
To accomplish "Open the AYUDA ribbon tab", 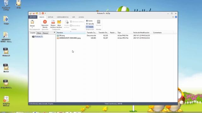I will (81, 17).
